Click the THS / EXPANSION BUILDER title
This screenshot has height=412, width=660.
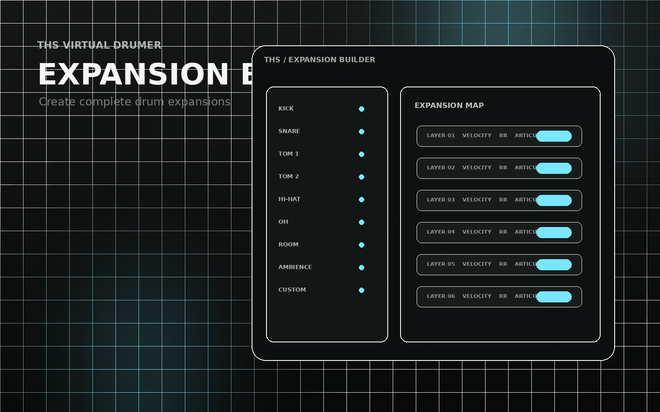[x=320, y=60]
